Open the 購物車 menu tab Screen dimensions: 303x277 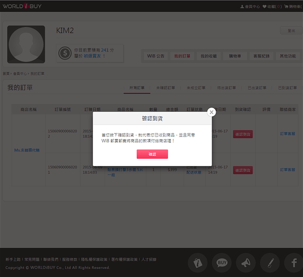pos(235,56)
